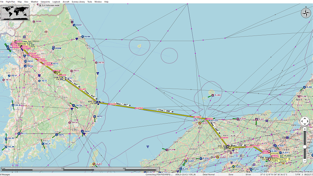Pan the map left with arrow control

point(301,122)
